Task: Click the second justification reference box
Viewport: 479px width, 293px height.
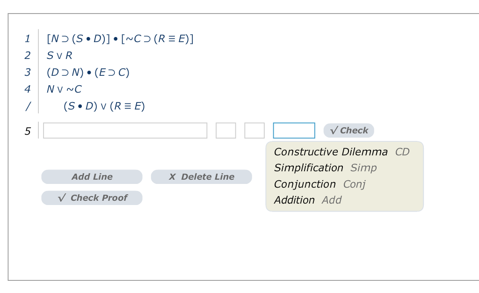Action: (x=254, y=130)
